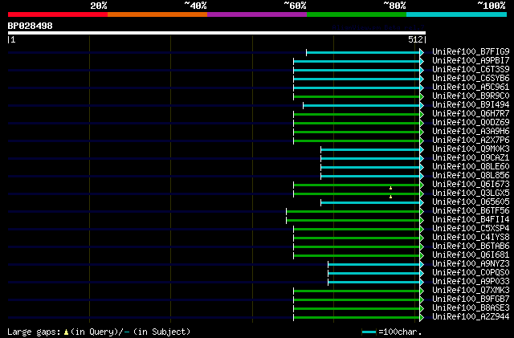Click the red 20% identity legend segment
The height and width of the screenshot is (338, 514).
point(58,14)
